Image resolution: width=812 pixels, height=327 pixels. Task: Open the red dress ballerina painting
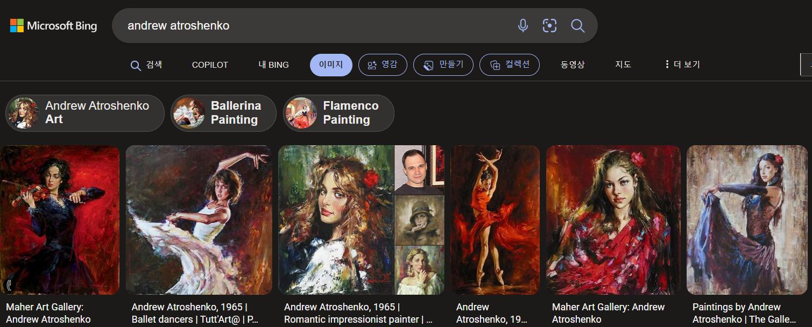[x=495, y=220]
